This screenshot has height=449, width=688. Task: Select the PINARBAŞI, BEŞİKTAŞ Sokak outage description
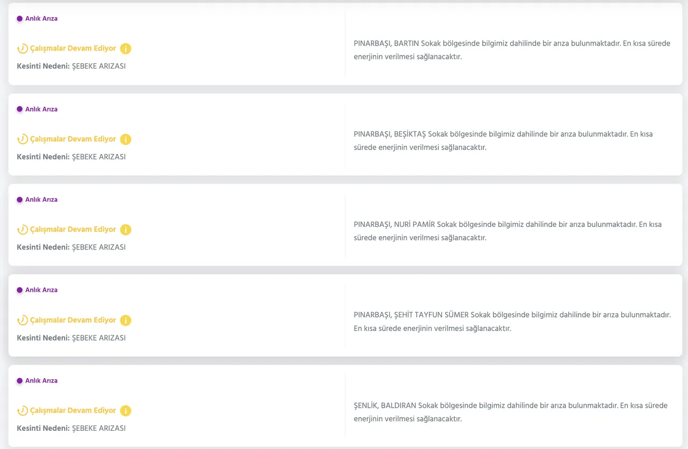coord(503,141)
